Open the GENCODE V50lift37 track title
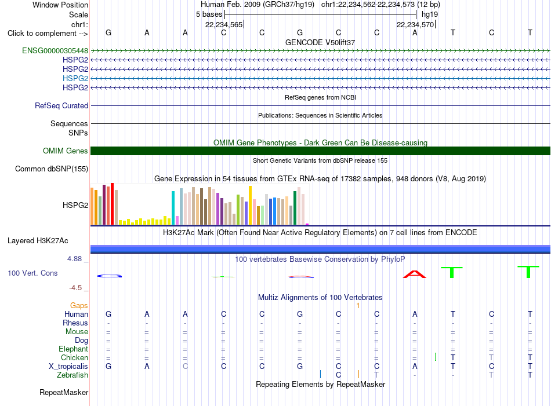 tap(320, 42)
